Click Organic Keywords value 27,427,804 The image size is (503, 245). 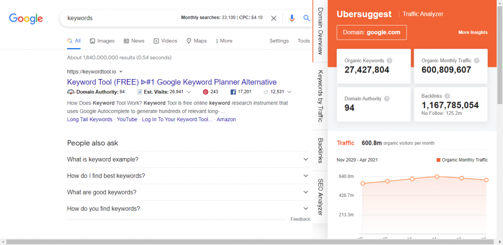tap(367, 70)
